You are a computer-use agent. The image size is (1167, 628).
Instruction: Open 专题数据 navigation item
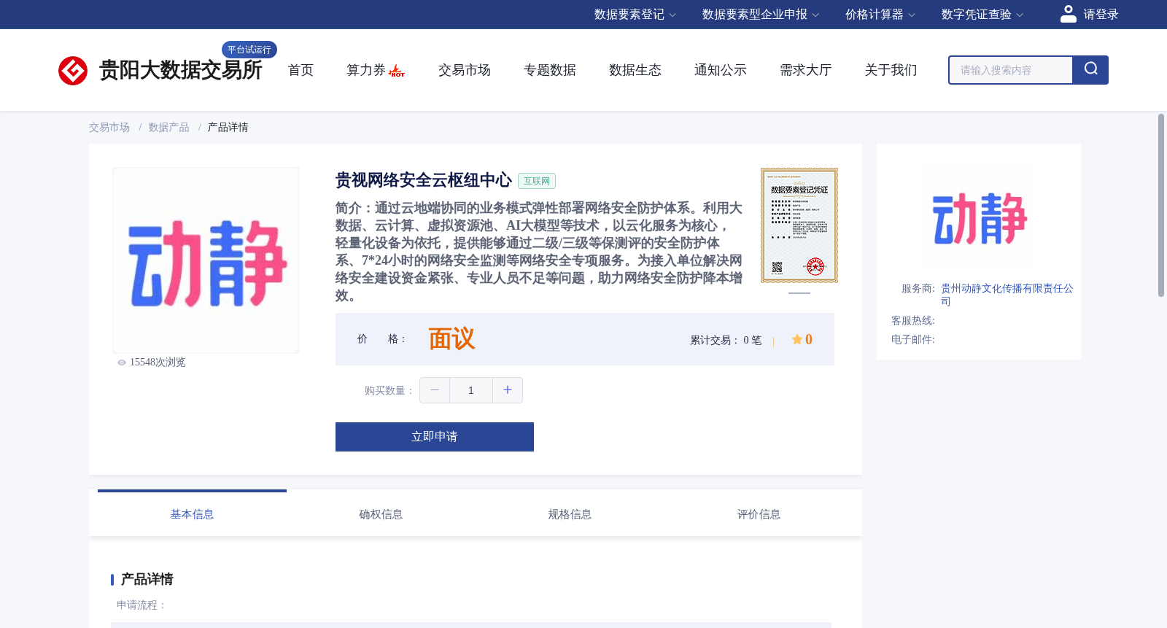point(550,70)
